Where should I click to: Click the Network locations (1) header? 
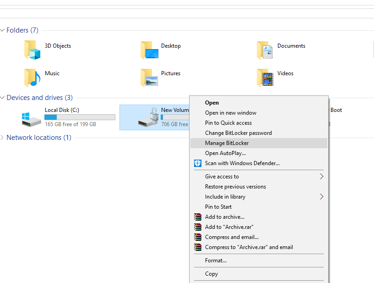(39, 138)
